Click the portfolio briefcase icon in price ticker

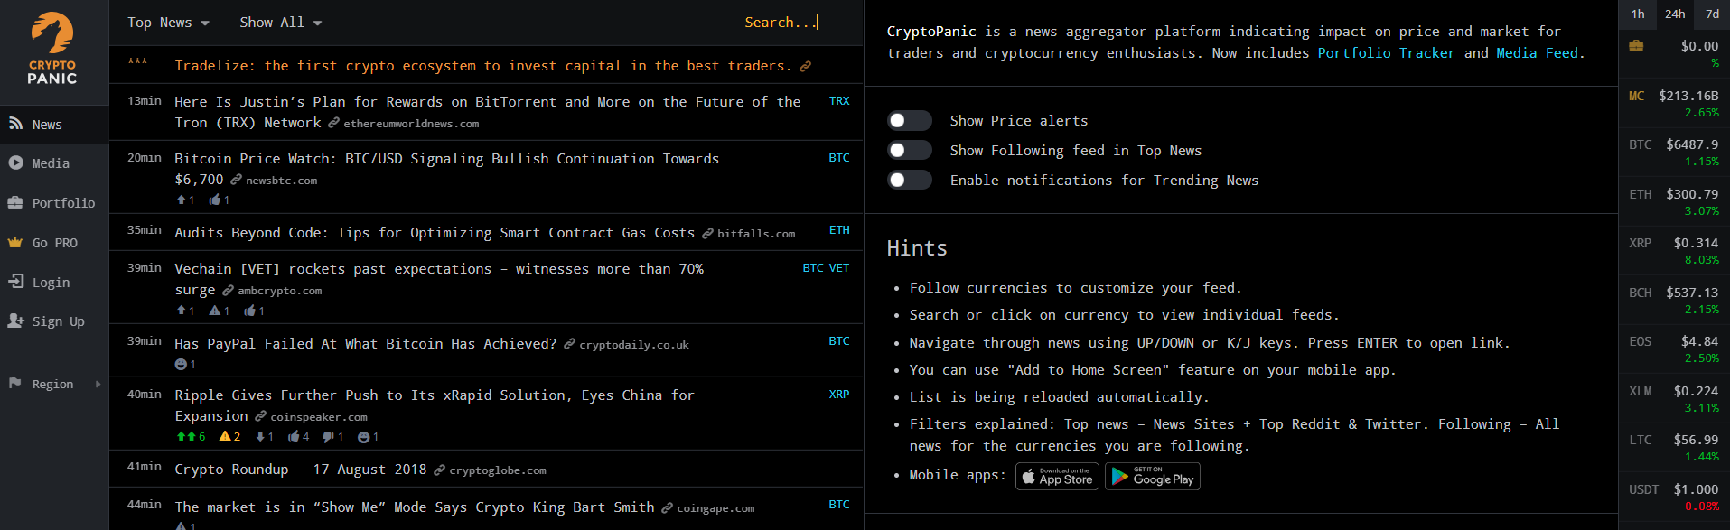pos(1636,46)
